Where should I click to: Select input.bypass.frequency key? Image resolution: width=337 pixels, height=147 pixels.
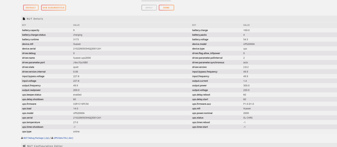coord(205,71)
